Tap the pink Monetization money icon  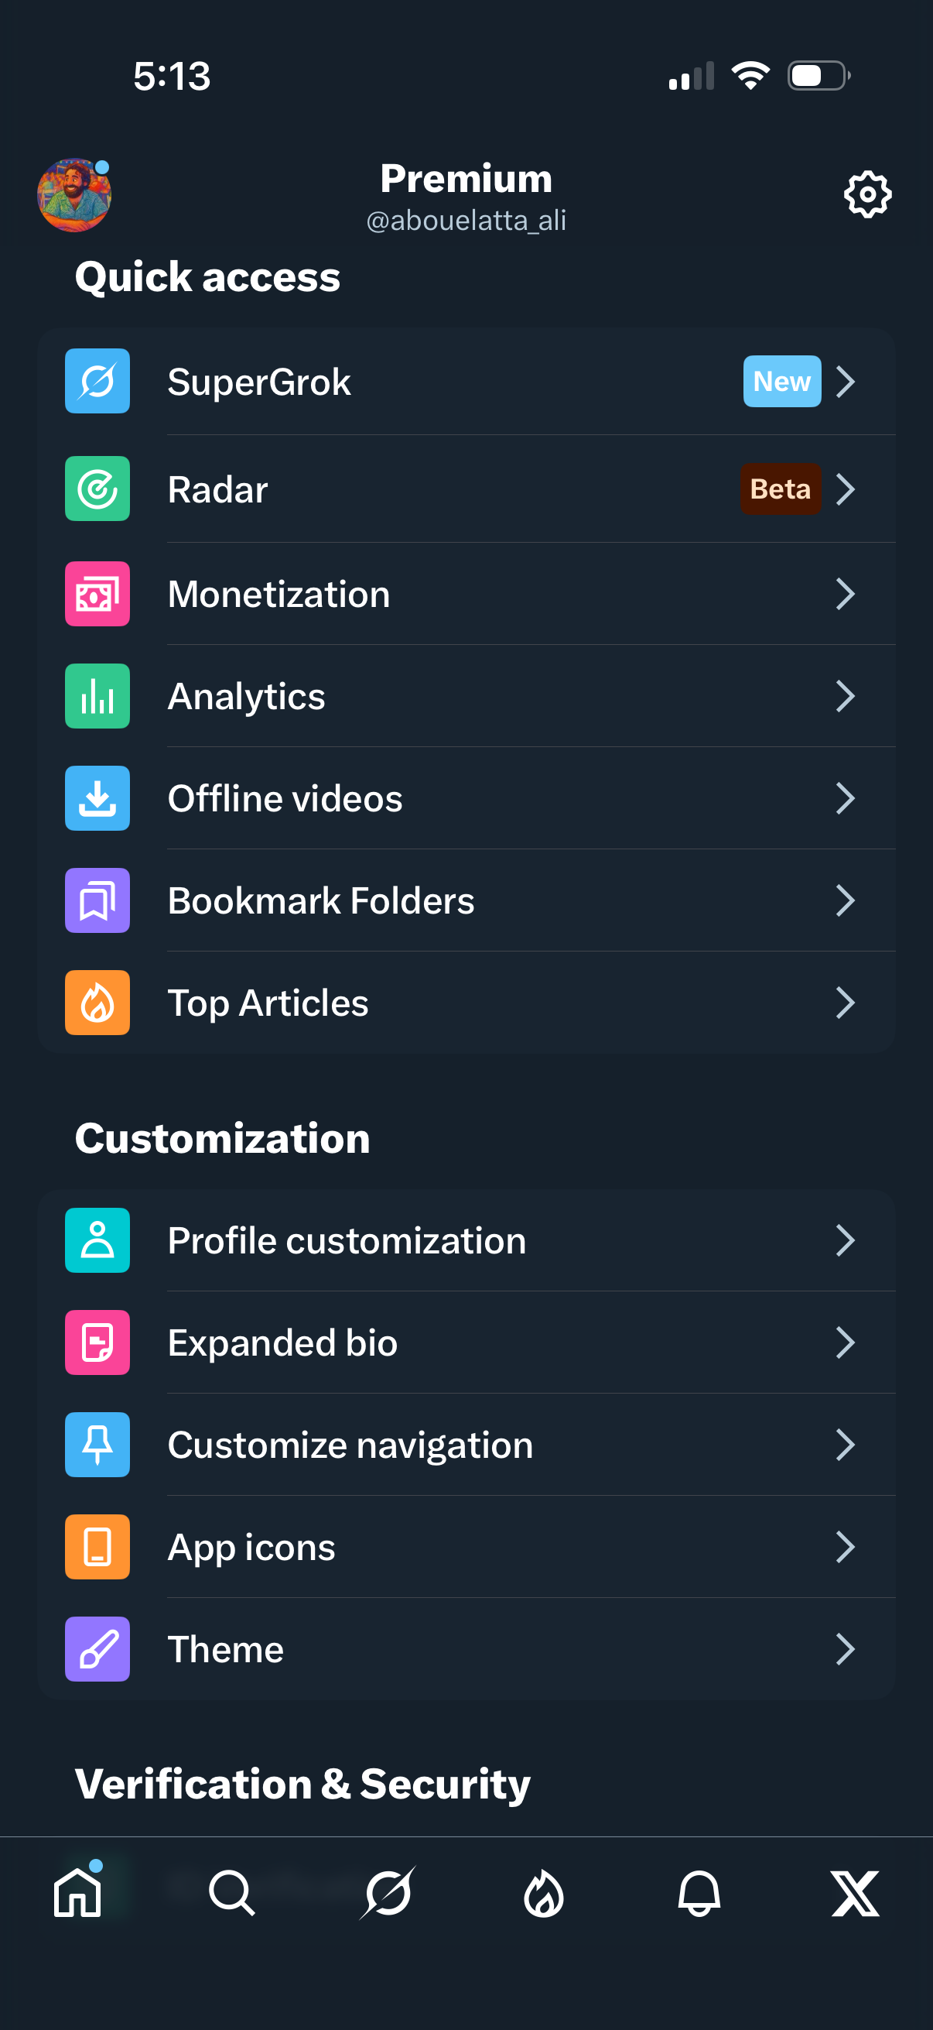97,594
